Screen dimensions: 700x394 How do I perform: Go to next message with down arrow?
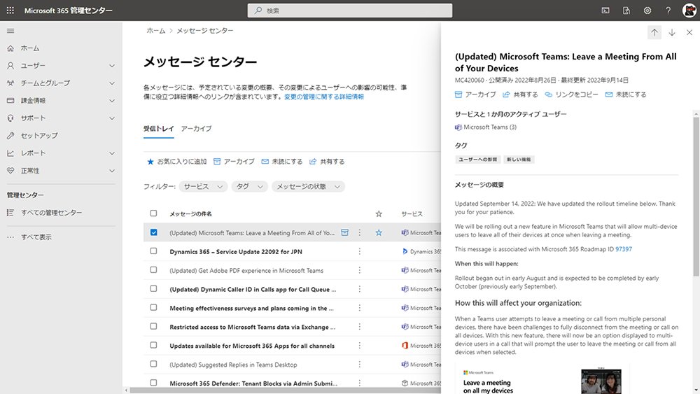point(672,32)
